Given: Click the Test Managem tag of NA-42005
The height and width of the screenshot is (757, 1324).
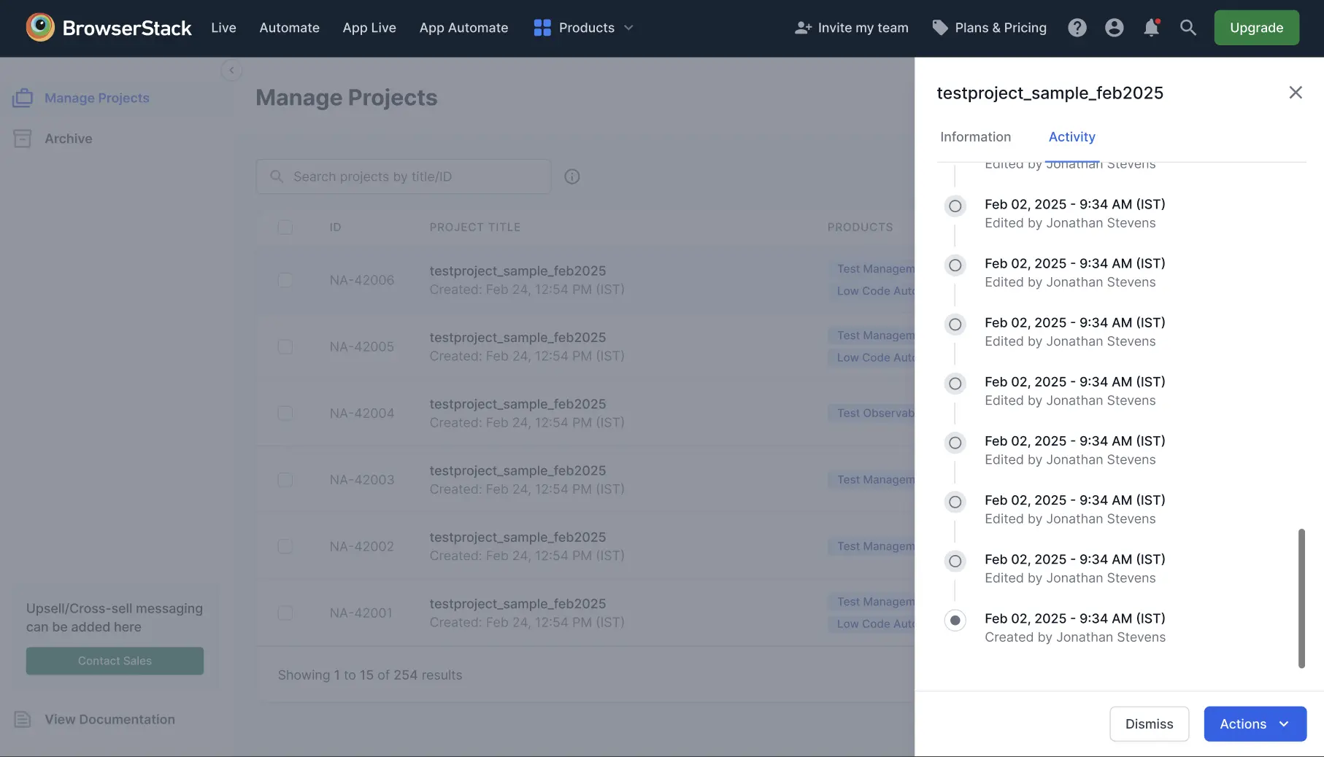Looking at the screenshot, I should point(871,335).
